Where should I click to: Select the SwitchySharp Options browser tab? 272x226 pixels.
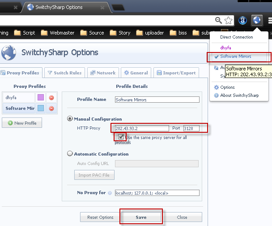click(x=66, y=7)
